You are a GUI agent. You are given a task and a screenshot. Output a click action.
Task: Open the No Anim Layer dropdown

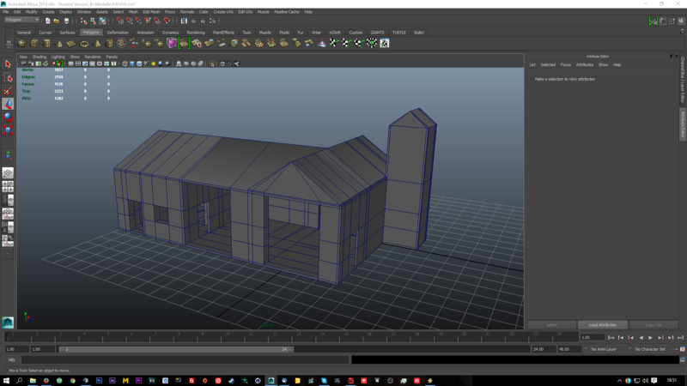point(605,349)
